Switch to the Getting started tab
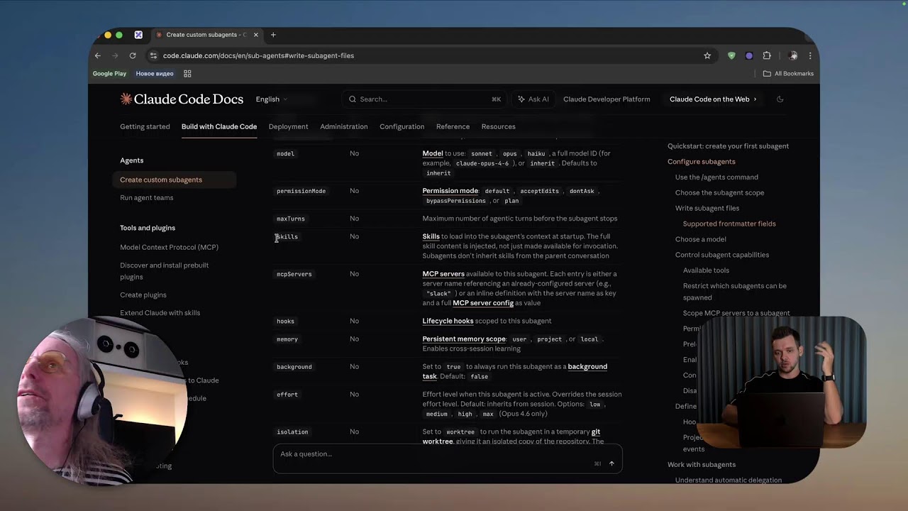The image size is (908, 511). (145, 127)
